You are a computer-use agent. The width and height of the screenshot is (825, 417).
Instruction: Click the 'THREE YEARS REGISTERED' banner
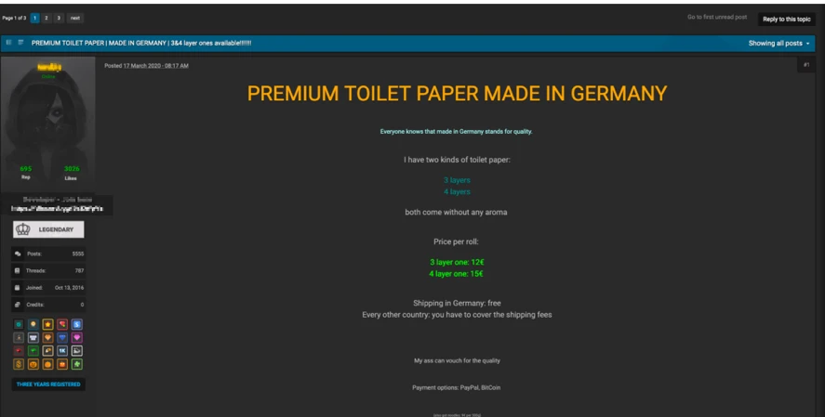click(x=48, y=384)
